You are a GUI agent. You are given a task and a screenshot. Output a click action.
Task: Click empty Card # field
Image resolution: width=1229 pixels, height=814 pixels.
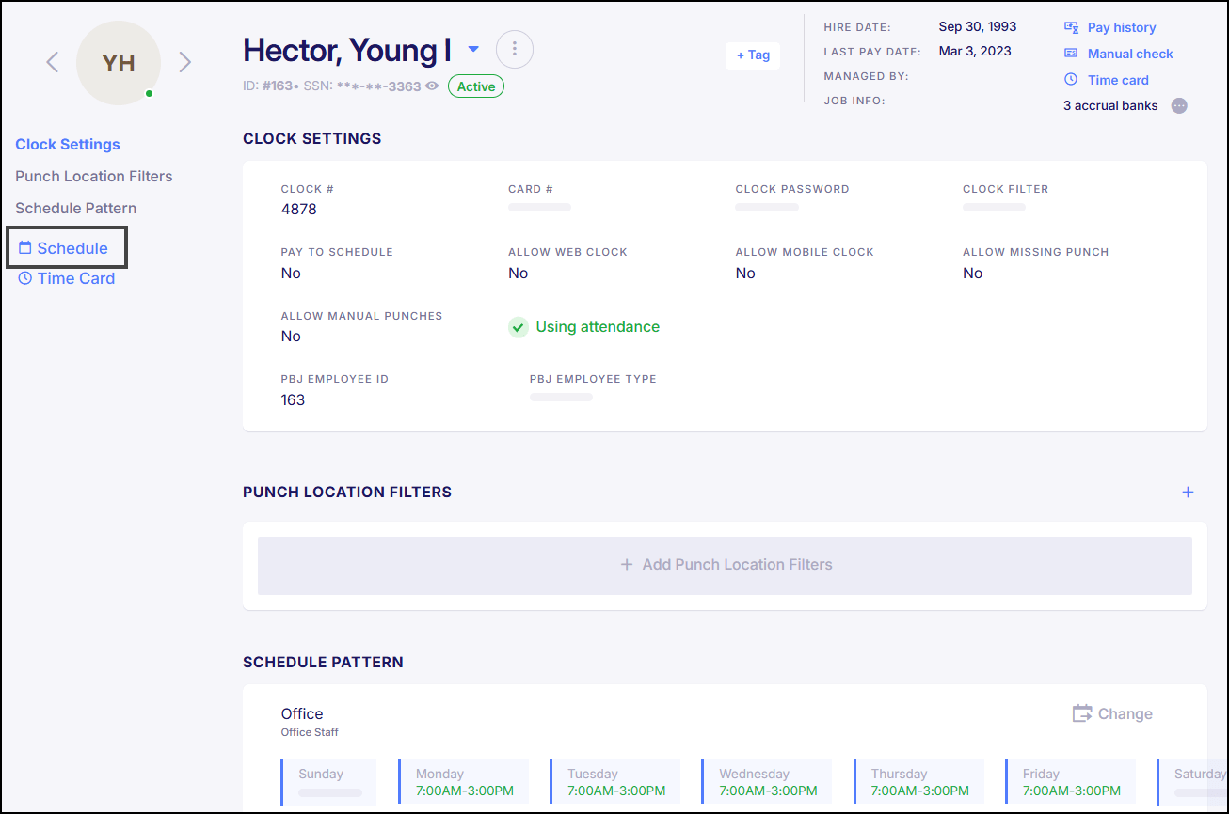tap(539, 207)
